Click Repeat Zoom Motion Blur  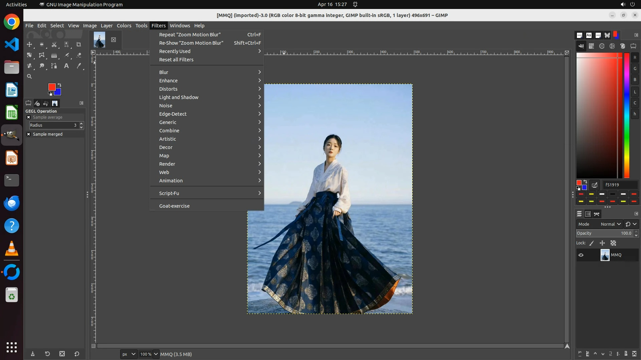[x=190, y=35]
